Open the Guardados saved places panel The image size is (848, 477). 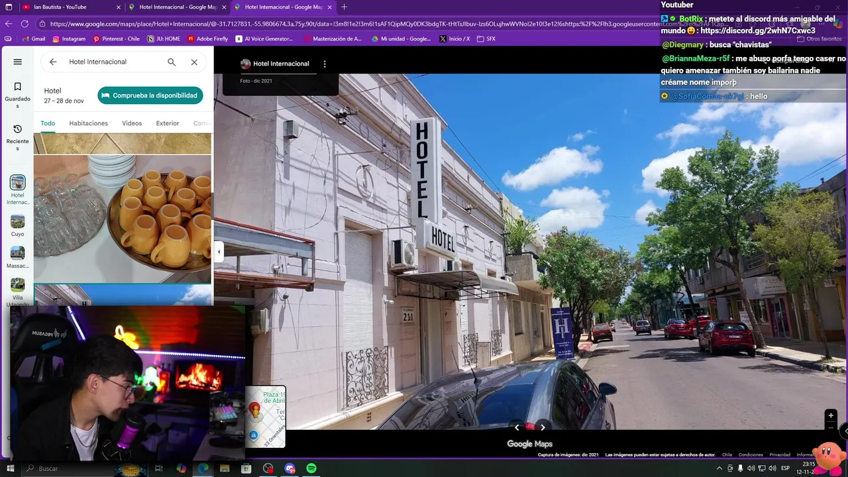(x=18, y=95)
